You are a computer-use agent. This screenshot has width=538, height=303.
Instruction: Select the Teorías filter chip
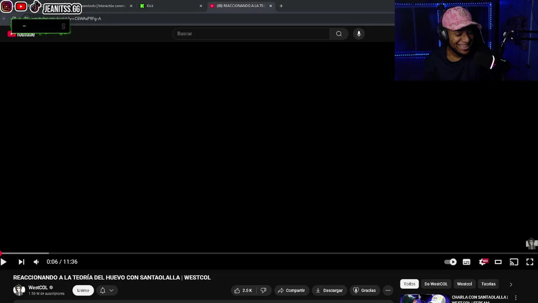coord(488,284)
